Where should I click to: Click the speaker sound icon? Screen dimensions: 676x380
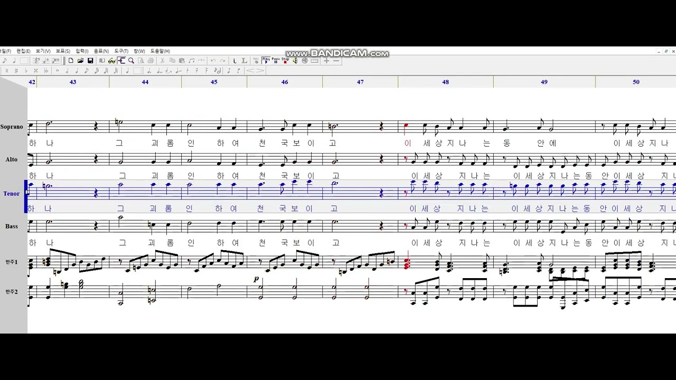(295, 61)
